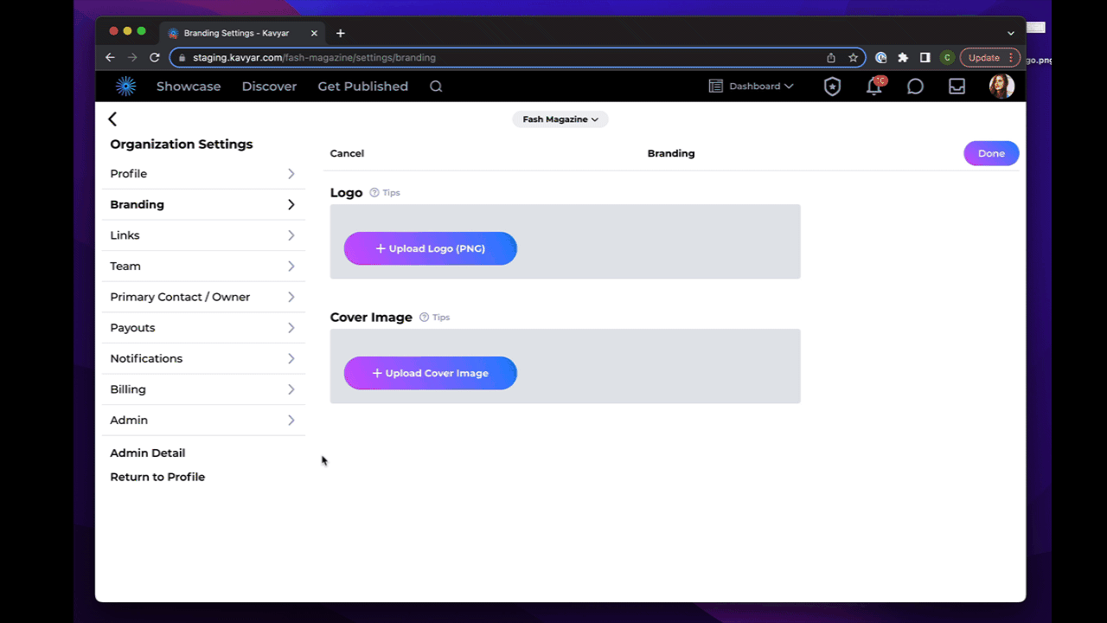Image resolution: width=1107 pixels, height=623 pixels.
Task: Click the Upload Cover Image button
Action: coord(431,373)
